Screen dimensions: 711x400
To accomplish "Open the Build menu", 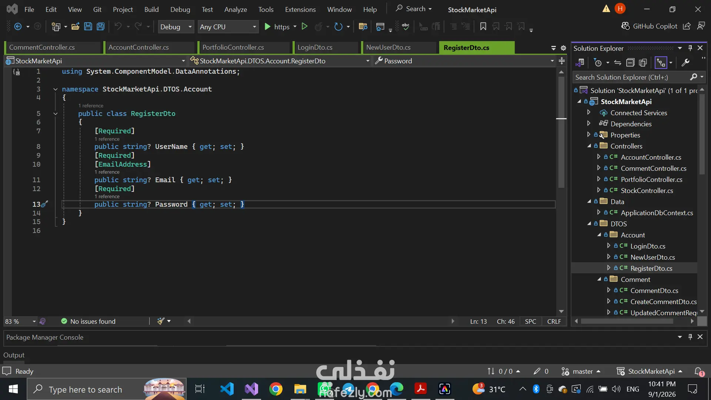I will 151,10.
